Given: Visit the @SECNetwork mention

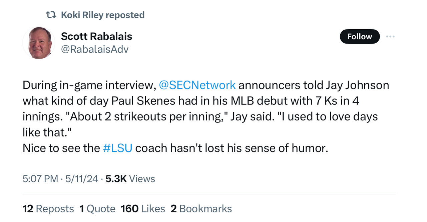Looking at the screenshot, I should pyautogui.click(x=197, y=85).
